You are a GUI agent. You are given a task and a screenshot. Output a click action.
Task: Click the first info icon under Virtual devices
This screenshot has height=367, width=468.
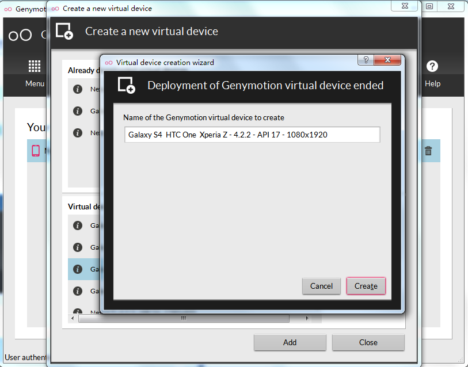78,225
